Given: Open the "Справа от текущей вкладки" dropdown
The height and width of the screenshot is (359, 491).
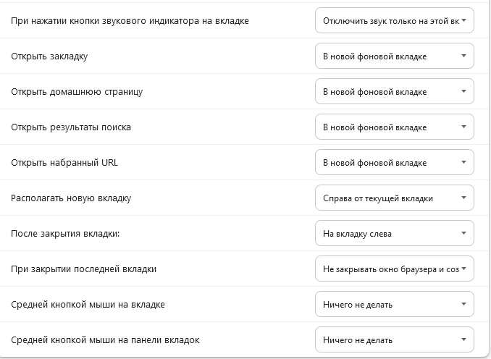Looking at the screenshot, I should pyautogui.click(x=395, y=198).
